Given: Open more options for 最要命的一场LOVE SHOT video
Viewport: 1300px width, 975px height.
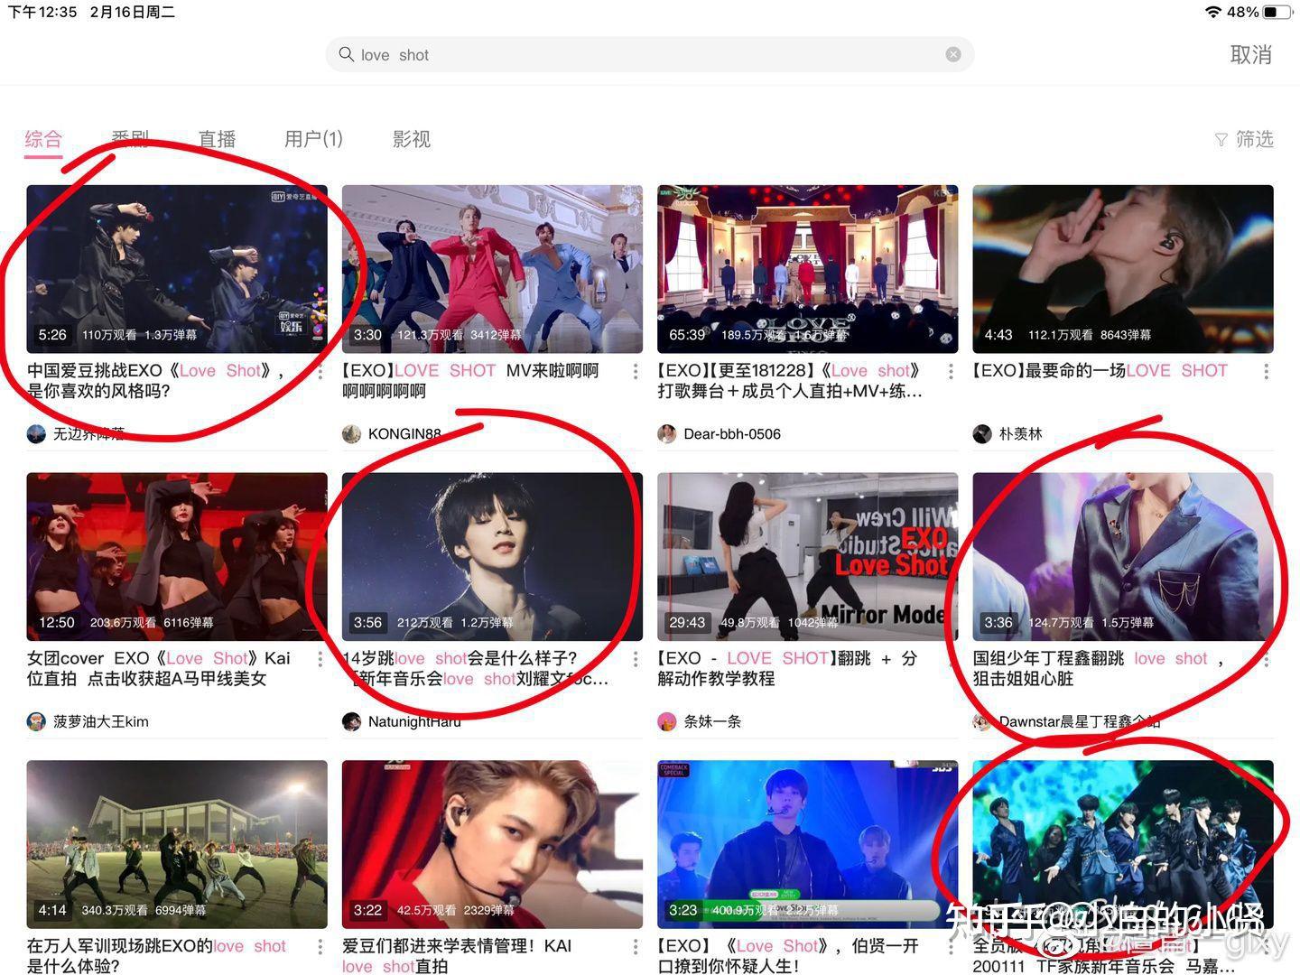Looking at the screenshot, I should pos(1266,371).
